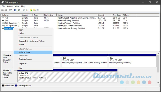
Task: Click the Back arrow toolbar icon
Action: point(2,10)
